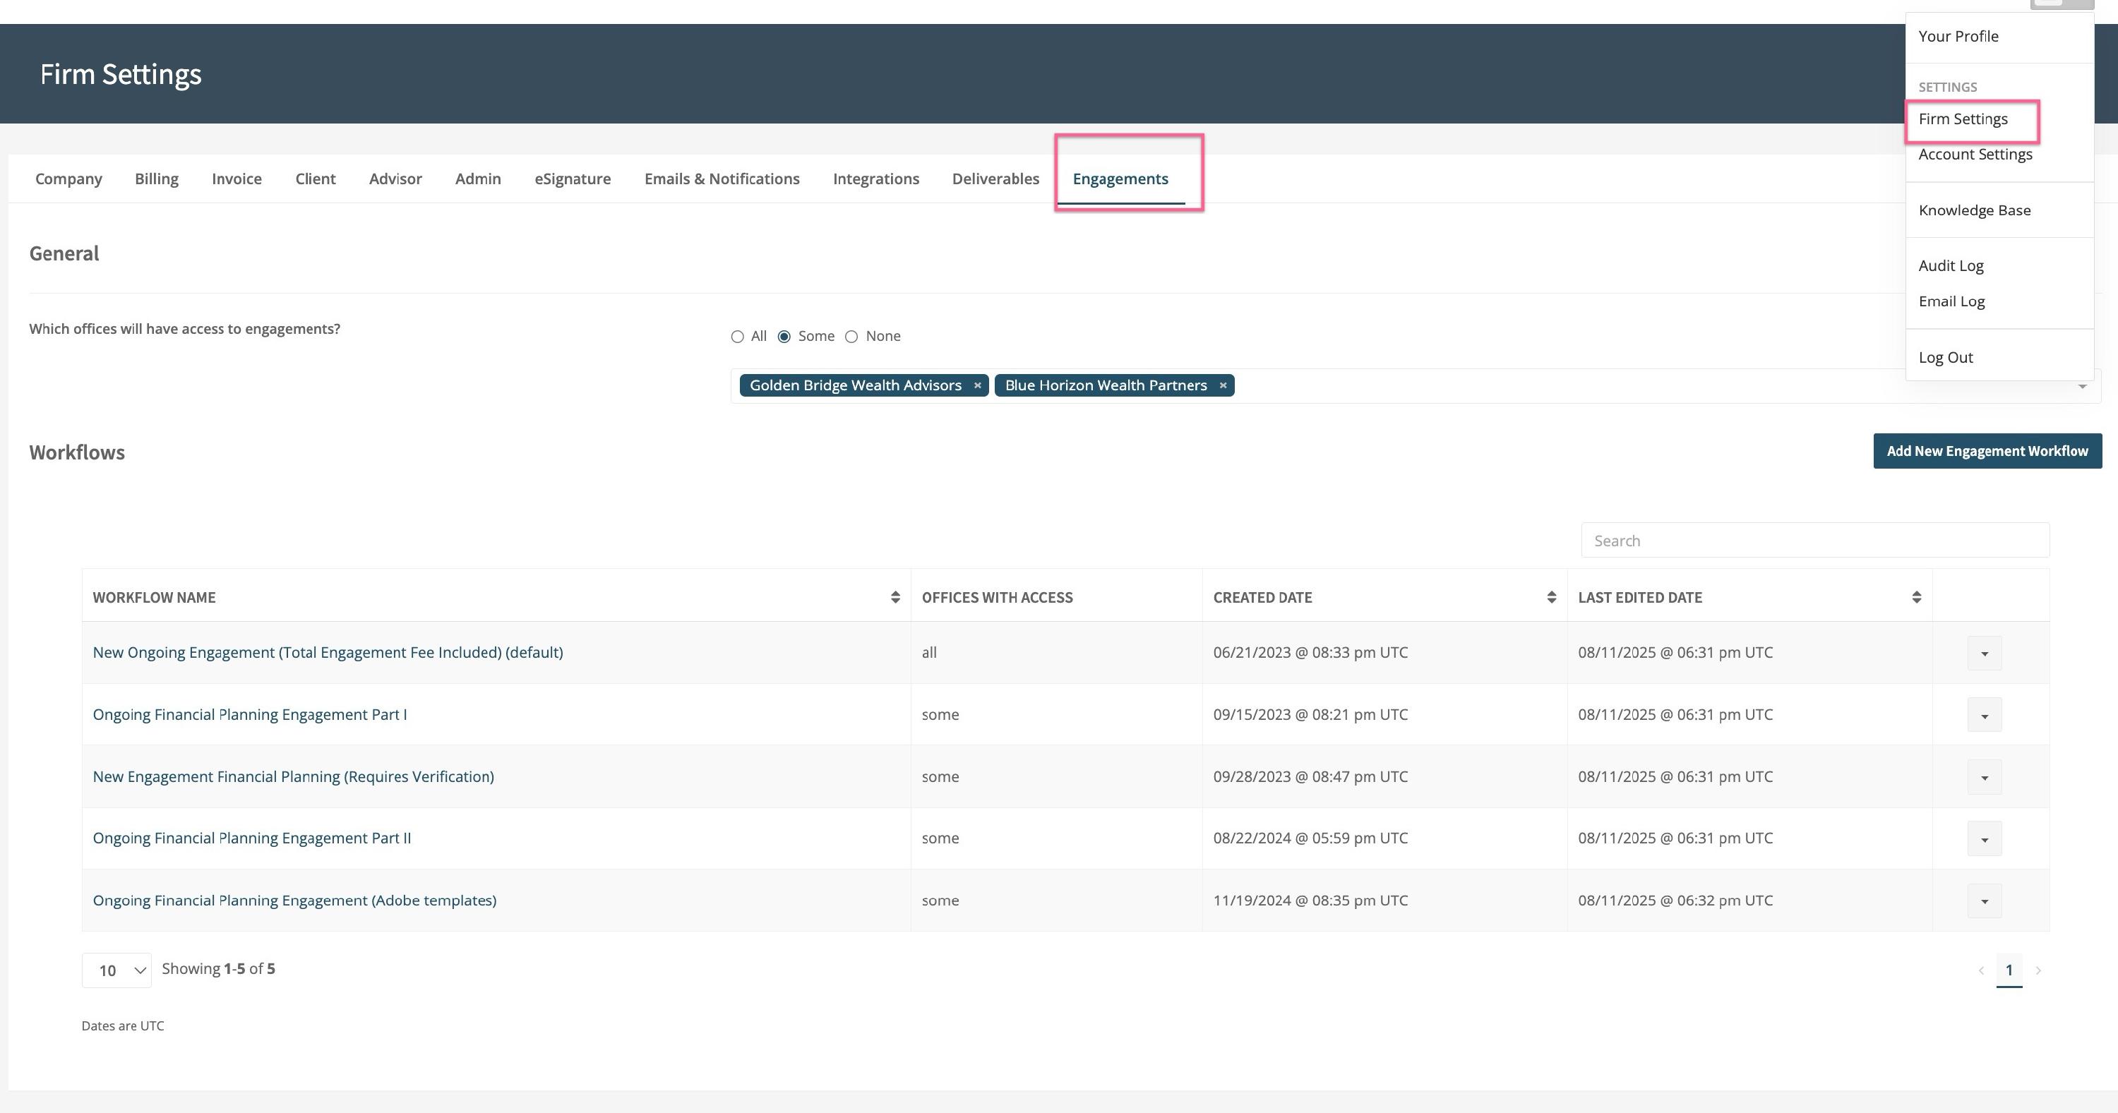Screen dimensions: 2118x1113
Task: Click created date 09/15/2023 @ 08:21 pm UTC
Action: (x=1310, y=714)
